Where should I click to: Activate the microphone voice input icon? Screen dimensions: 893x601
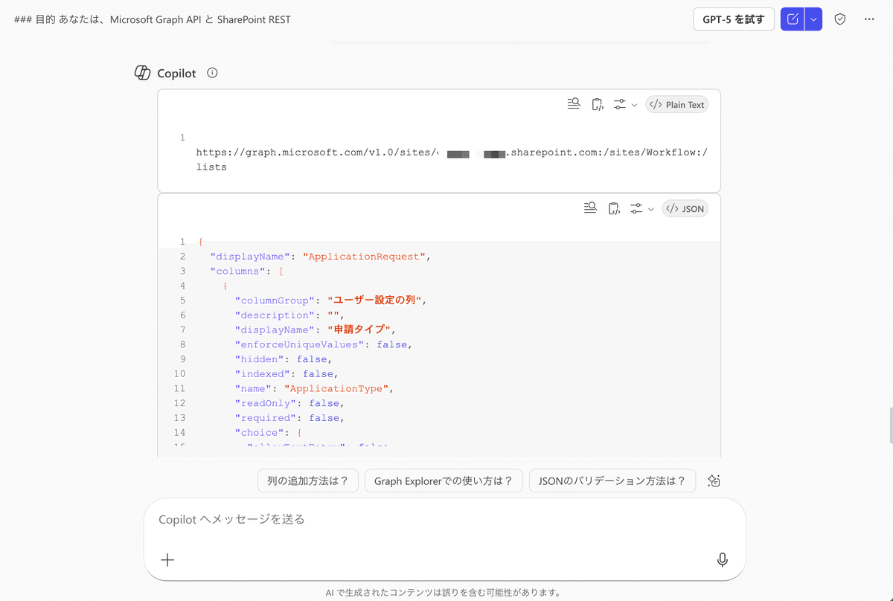[x=722, y=560]
